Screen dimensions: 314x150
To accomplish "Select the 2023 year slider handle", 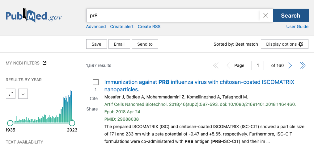I will pyautogui.click(x=72, y=123).
